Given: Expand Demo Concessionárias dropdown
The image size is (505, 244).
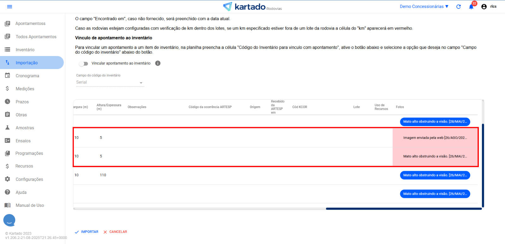Looking at the screenshot, I should click(424, 7).
